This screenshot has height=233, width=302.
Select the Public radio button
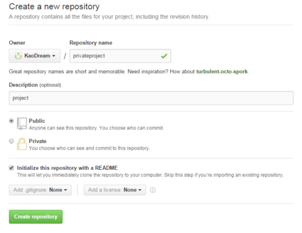click(x=12, y=121)
